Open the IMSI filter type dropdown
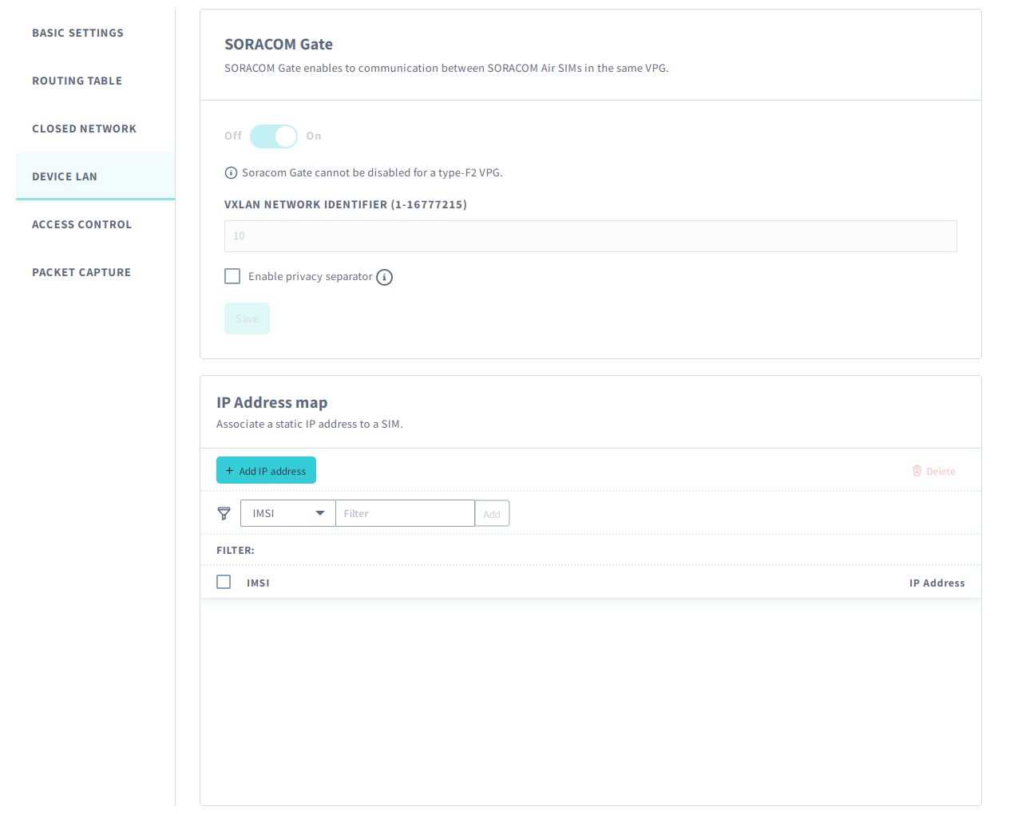Screen dimensions: 1022x814 (x=287, y=513)
